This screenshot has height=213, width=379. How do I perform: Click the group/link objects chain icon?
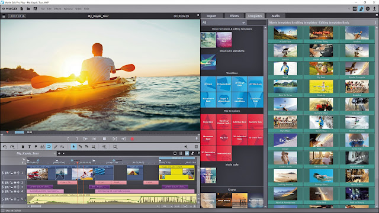[x=56, y=147]
